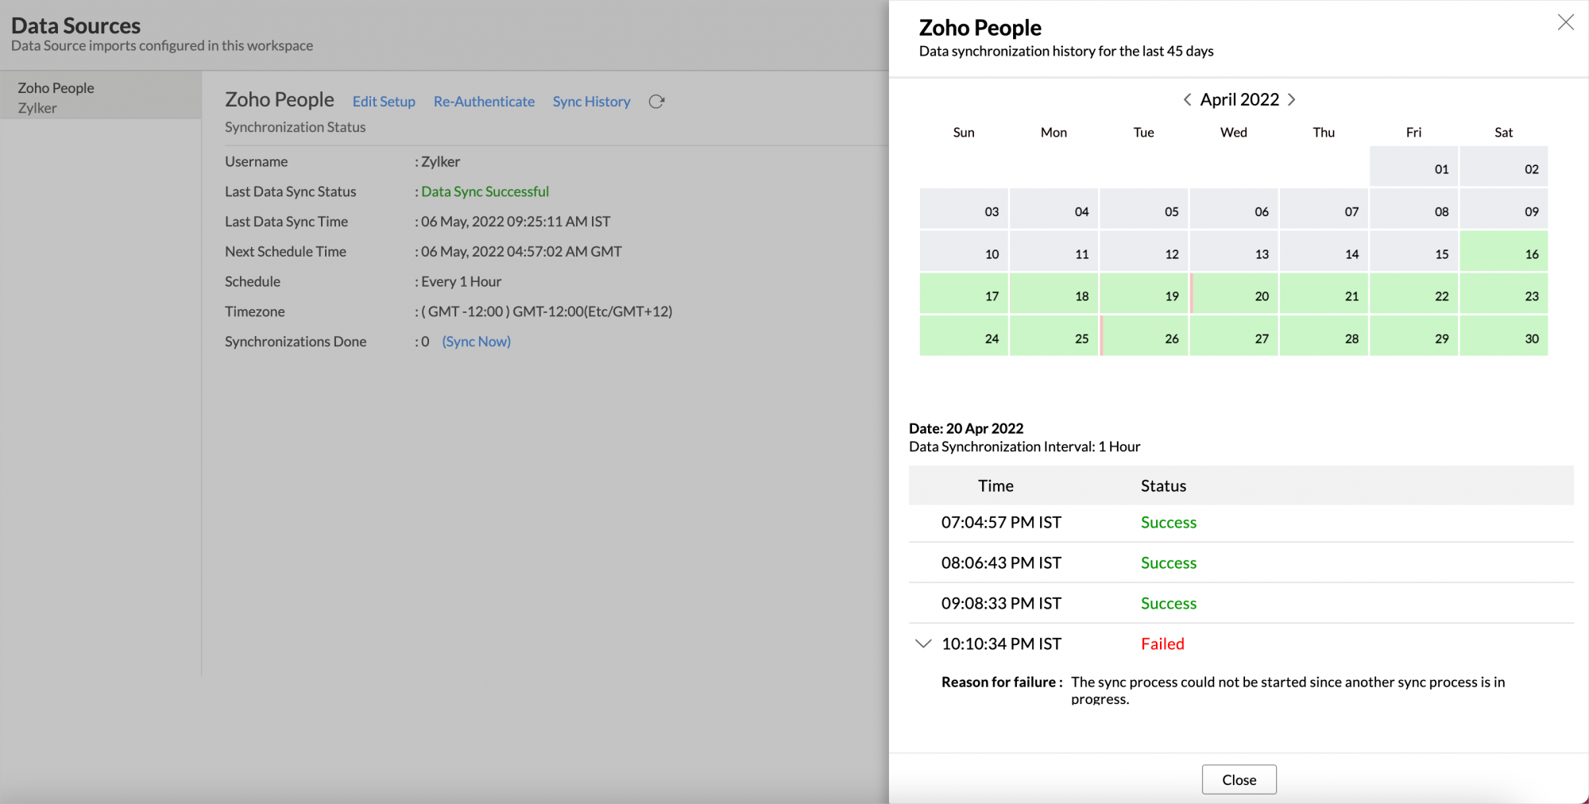Re-Authenticate the Zoho People connection
The width and height of the screenshot is (1589, 804).
point(484,102)
